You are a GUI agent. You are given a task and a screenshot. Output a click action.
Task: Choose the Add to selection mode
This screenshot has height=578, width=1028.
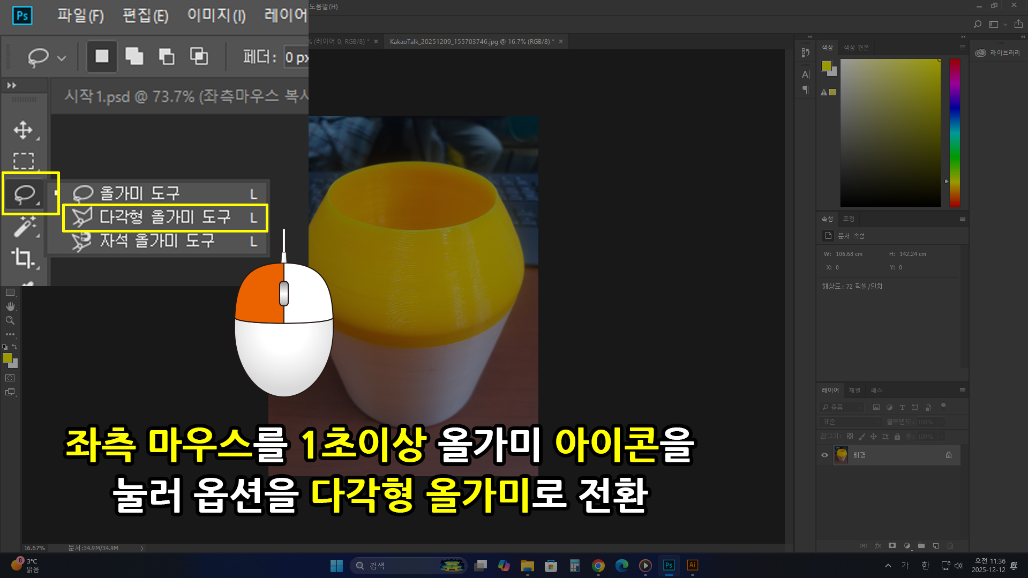coord(134,56)
